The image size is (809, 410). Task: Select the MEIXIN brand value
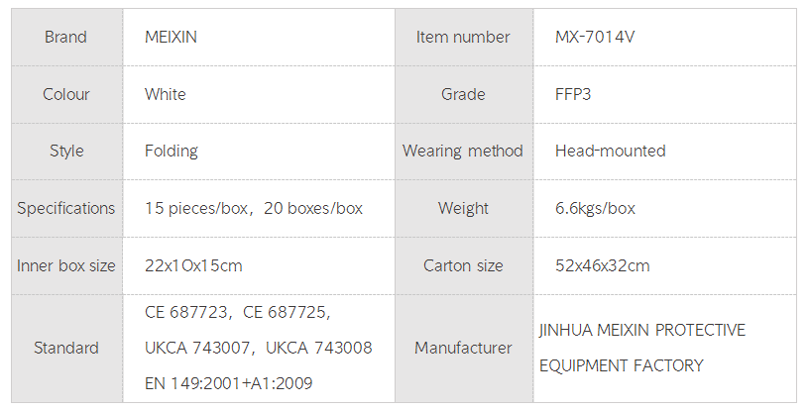[172, 38]
